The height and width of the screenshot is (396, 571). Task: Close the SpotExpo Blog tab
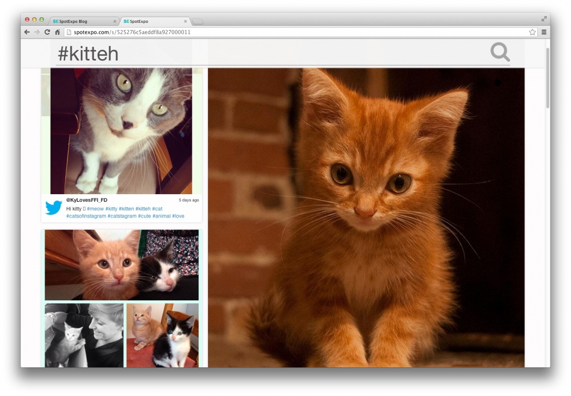point(115,21)
